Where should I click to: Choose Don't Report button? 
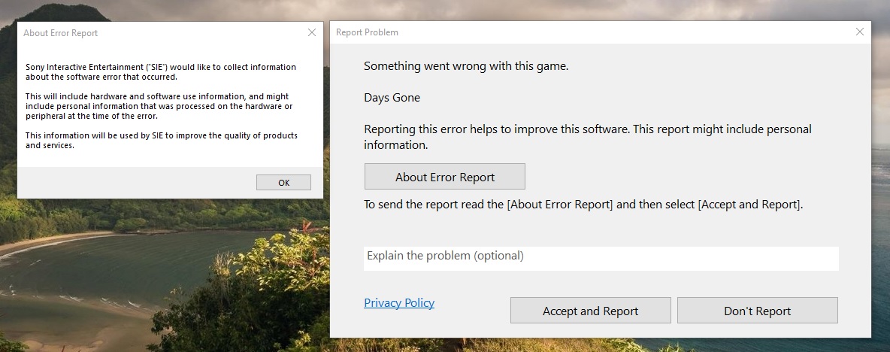click(757, 311)
